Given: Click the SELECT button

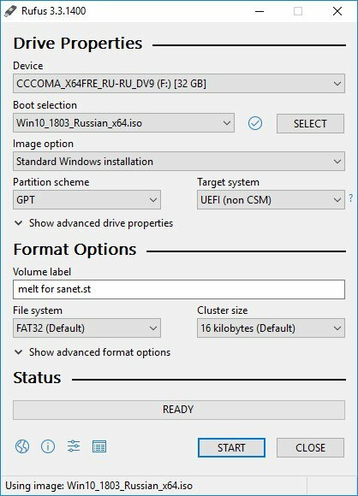Looking at the screenshot, I should point(310,123).
